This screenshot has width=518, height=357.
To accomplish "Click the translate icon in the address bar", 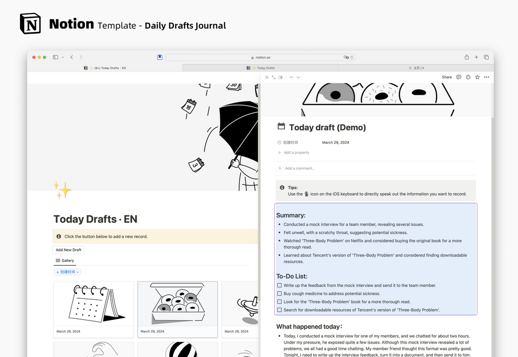I will 346,57.
